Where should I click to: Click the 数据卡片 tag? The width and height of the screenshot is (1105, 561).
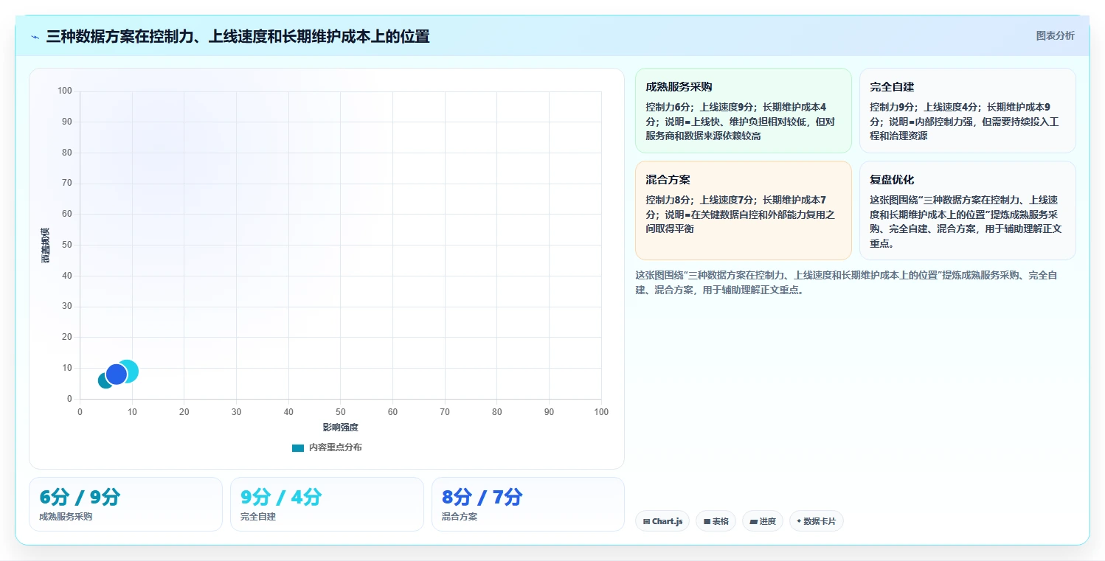coord(816,521)
